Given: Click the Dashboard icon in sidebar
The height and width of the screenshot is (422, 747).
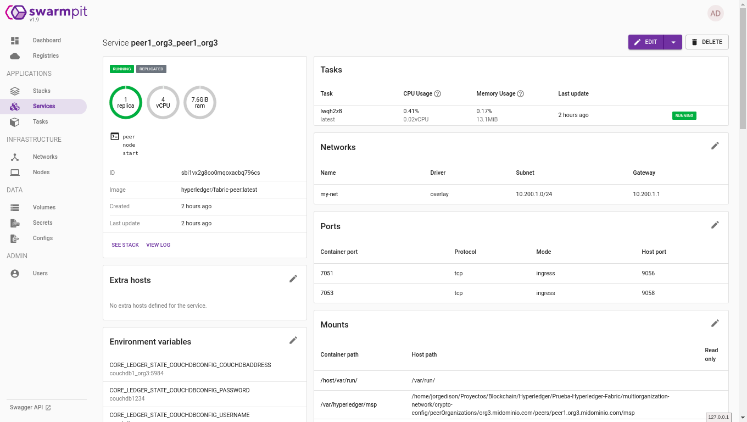Looking at the screenshot, I should (x=15, y=41).
